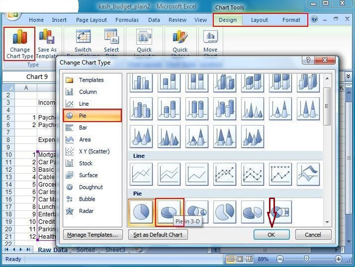
Task: Click chart gallery scroll up arrow
Action: click(327, 79)
